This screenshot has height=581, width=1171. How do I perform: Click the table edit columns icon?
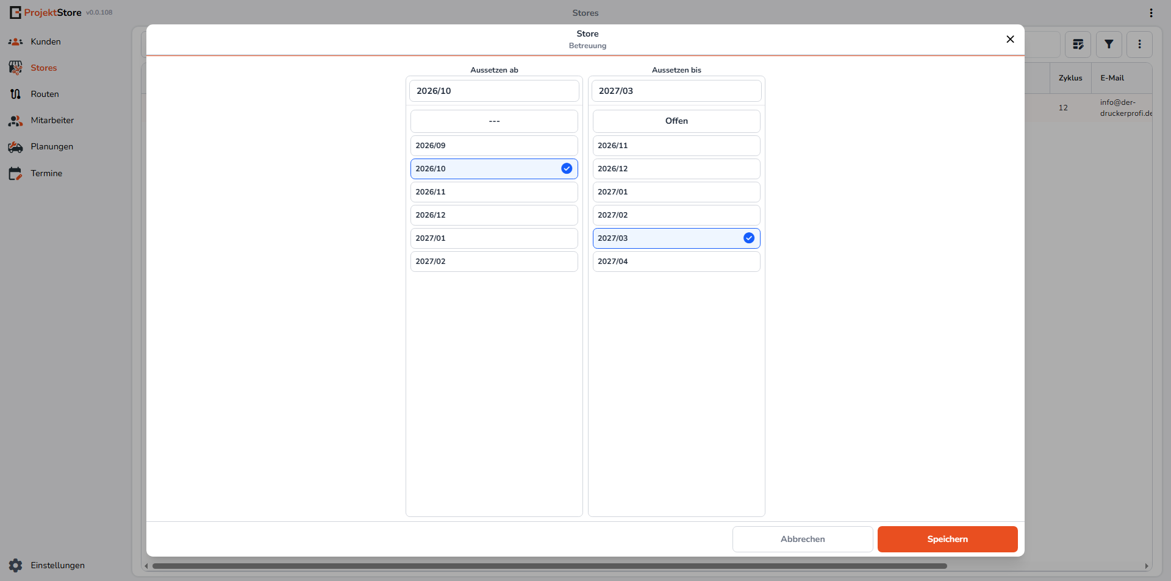coord(1078,45)
